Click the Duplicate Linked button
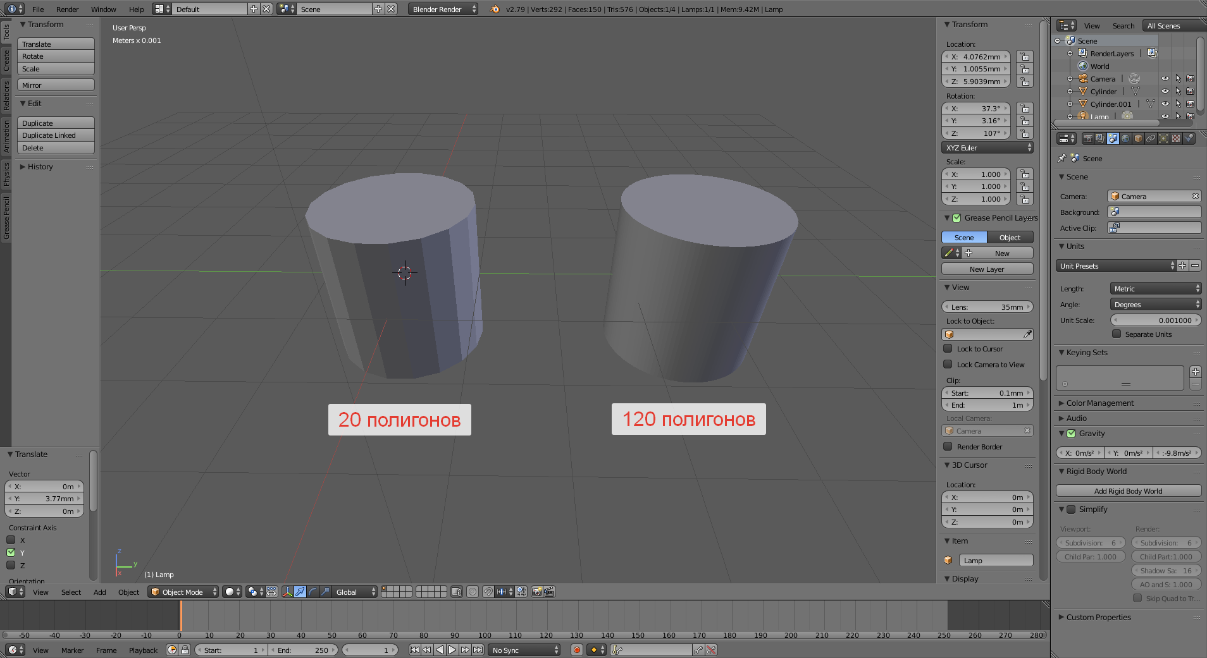1207x658 pixels. 56,135
